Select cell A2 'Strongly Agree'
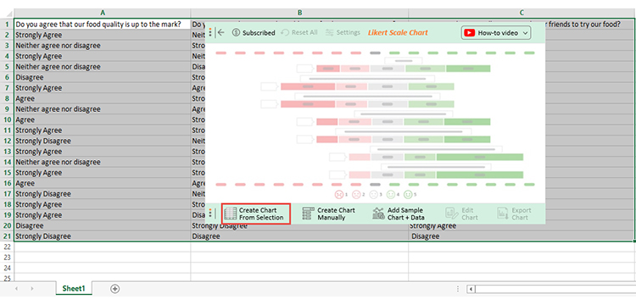The width and height of the screenshot is (636, 305). (103, 35)
